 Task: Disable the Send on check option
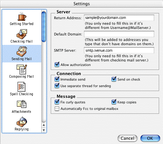point(114,79)
